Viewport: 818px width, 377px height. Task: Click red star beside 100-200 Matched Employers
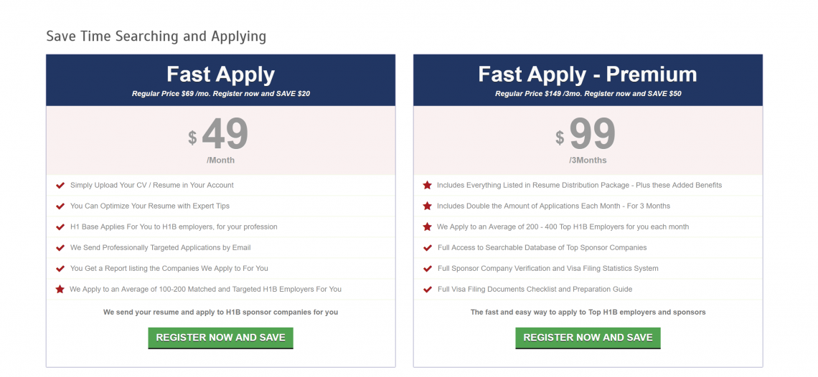(x=60, y=289)
